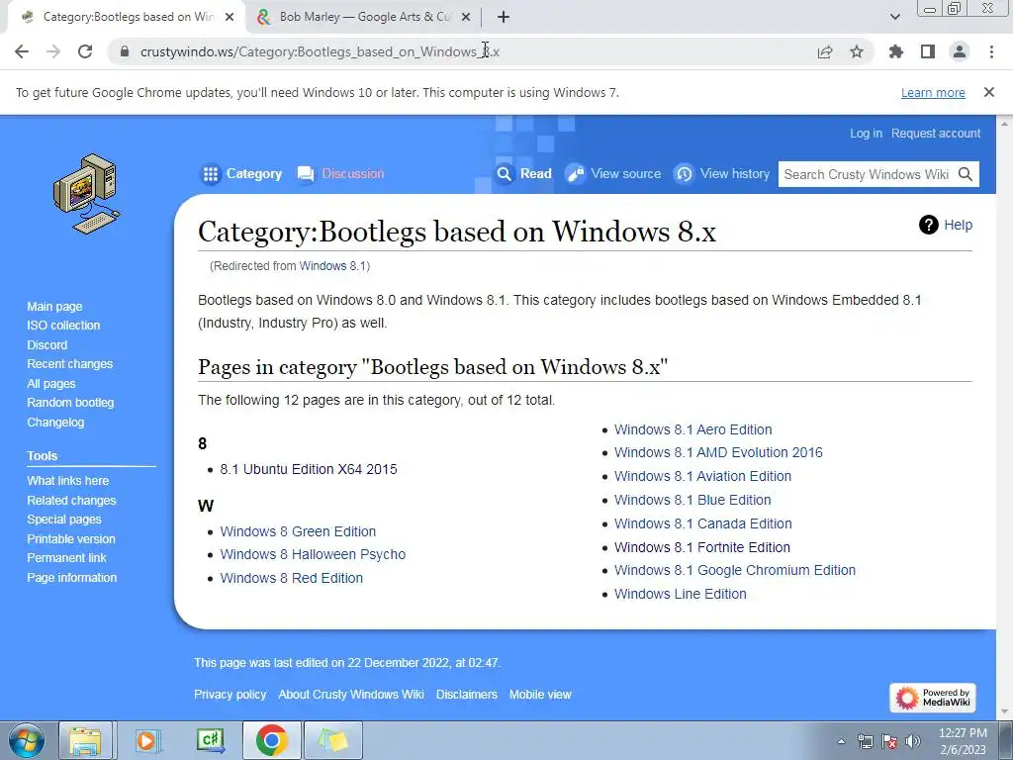The height and width of the screenshot is (760, 1013).
Task: Open View history tab
Action: coord(721,174)
